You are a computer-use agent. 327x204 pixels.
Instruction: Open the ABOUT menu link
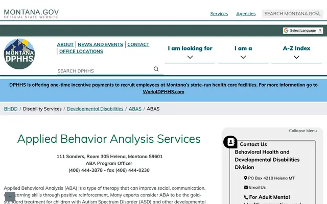tap(65, 44)
